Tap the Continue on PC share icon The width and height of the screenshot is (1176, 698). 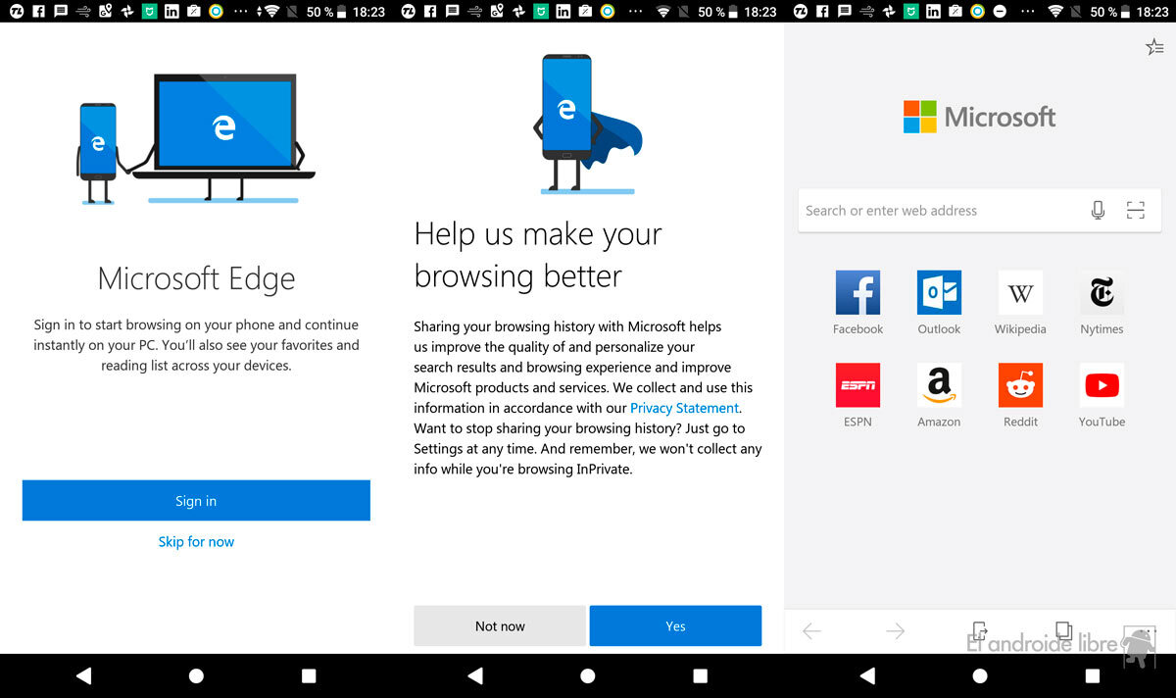coord(980,632)
